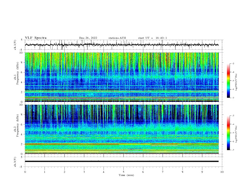The image size is (250, 193).
Task: Click the "ch.1(V)" waveform axis label
Action: tap(15, 45)
